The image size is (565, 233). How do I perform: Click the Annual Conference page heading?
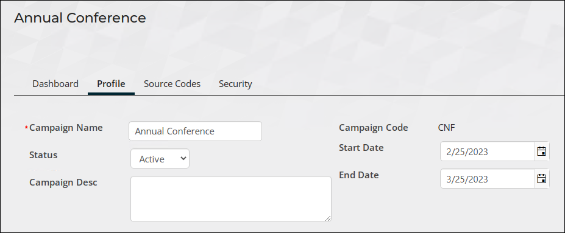(80, 18)
